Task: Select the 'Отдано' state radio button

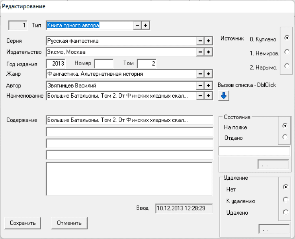Action: [285, 137]
